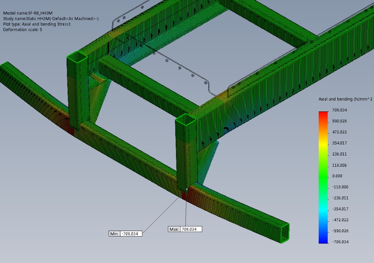
Task: Select legend value 0.000
Action: (337, 176)
